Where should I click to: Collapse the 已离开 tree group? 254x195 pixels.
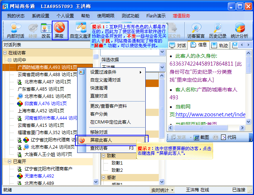(5, 162)
